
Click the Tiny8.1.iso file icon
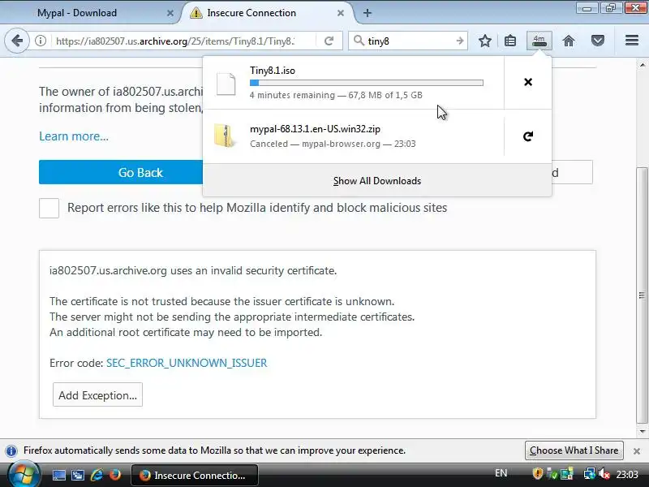click(226, 84)
